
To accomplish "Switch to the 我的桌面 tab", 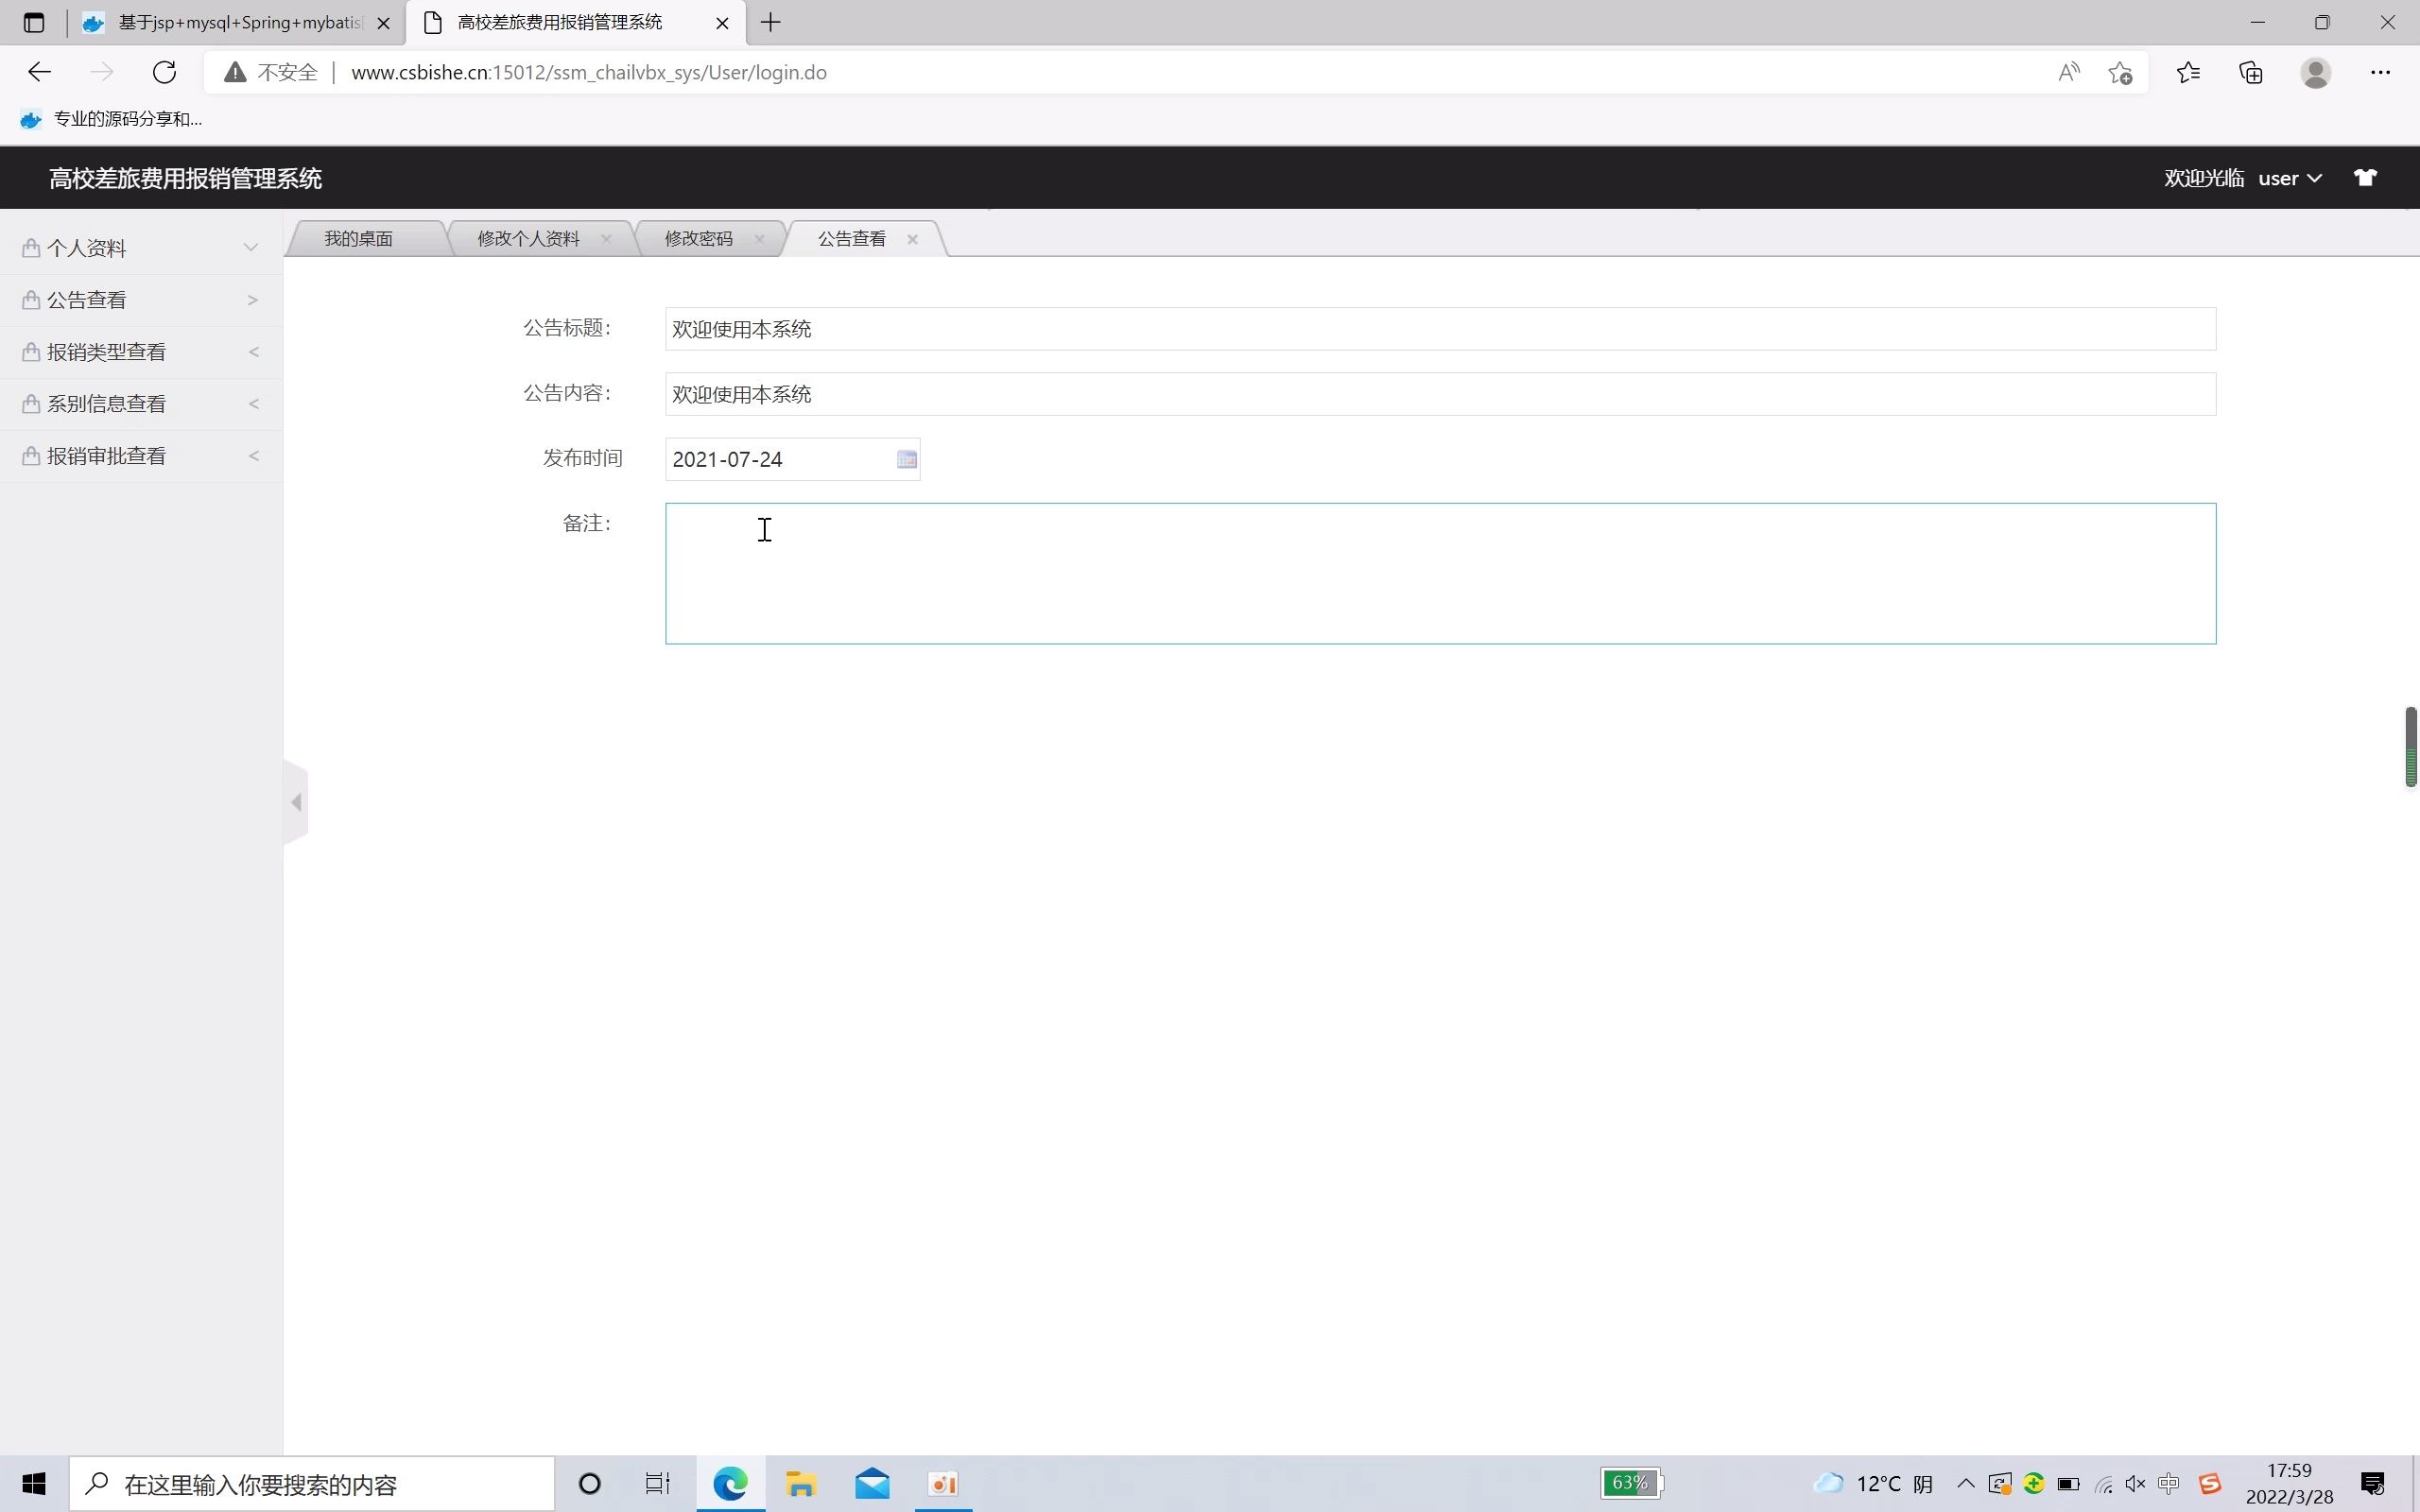I will [358, 238].
